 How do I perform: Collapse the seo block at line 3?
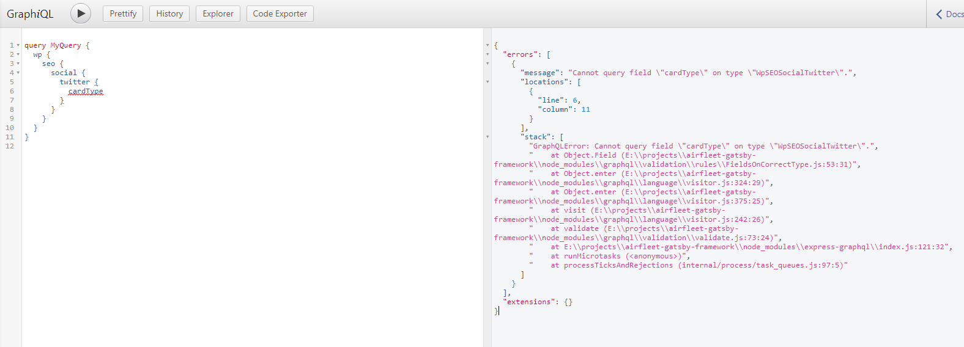tap(18, 64)
